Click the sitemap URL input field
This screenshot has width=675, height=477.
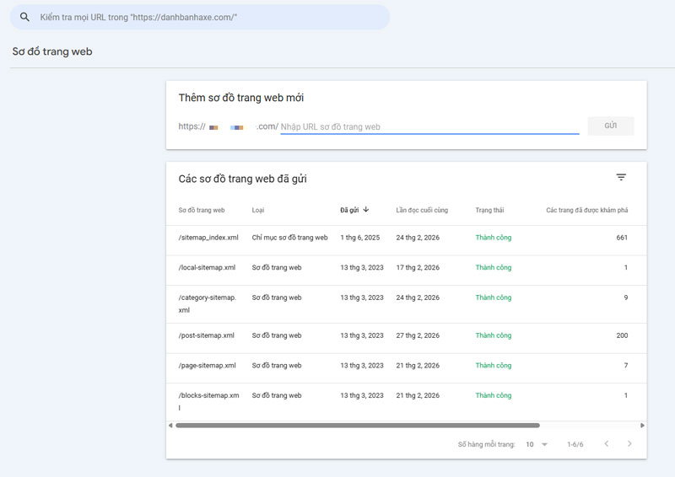(x=429, y=127)
